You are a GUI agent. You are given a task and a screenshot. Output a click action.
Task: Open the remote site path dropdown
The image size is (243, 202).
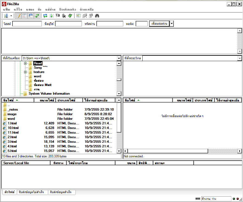tap(239, 58)
